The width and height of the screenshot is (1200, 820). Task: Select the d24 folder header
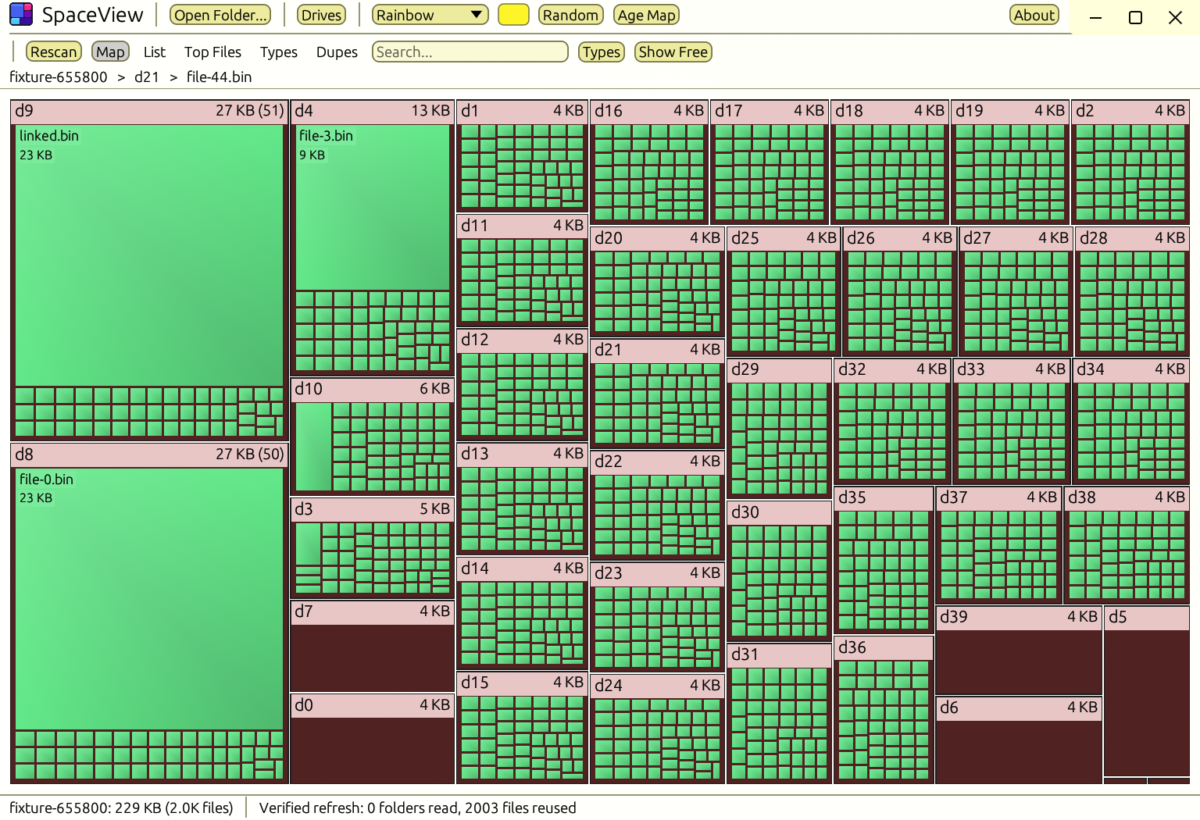(657, 686)
